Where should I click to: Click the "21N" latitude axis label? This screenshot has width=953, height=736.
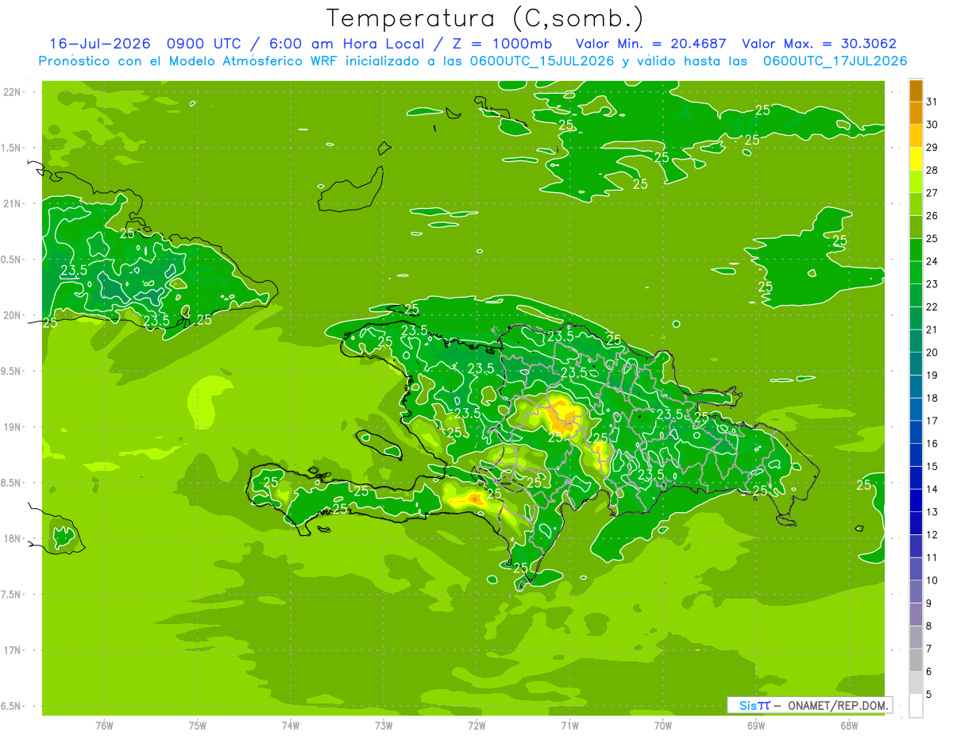14,203
